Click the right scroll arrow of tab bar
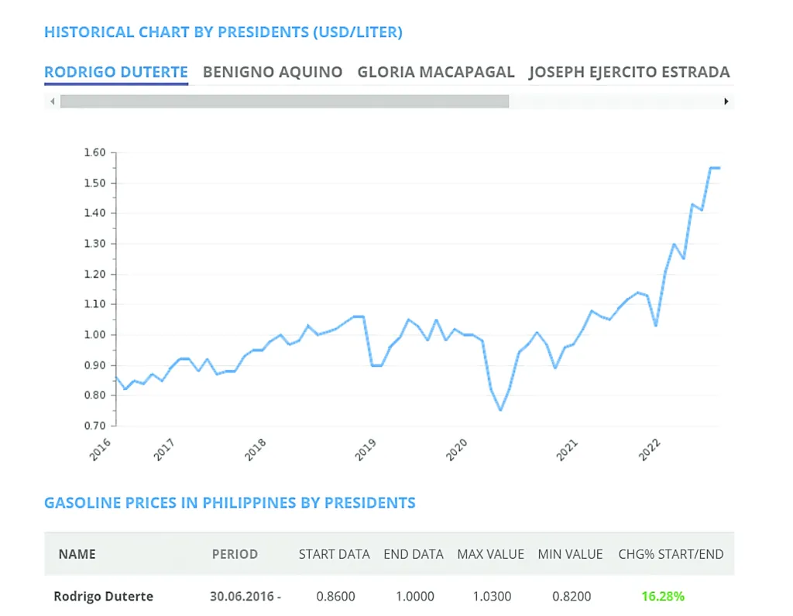This screenshot has height=616, width=793. coord(726,101)
